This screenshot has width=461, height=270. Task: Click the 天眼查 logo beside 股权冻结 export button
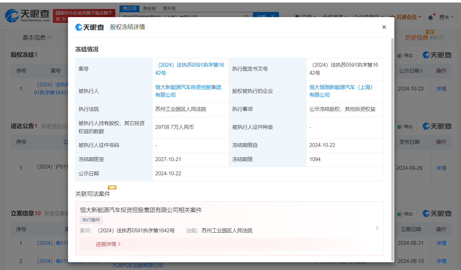point(437,55)
